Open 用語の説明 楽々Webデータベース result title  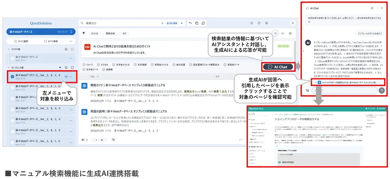[x=129, y=111]
